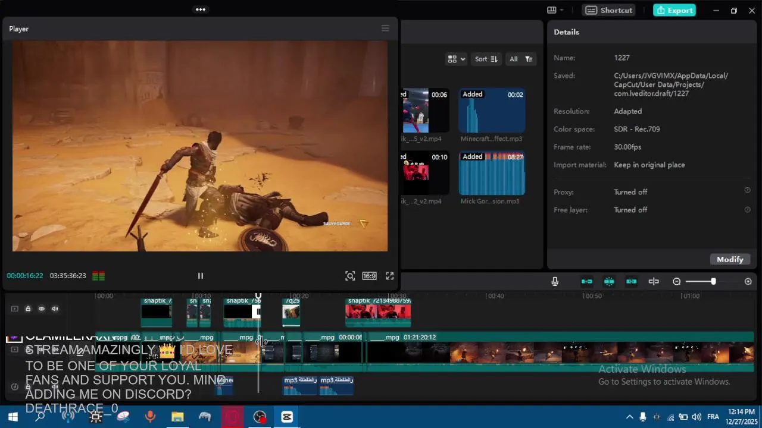The image size is (762, 428).
Task: Open the taskbar clock and date
Action: pyautogui.click(x=741, y=417)
